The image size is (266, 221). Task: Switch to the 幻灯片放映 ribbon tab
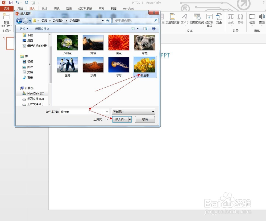pos(85,8)
